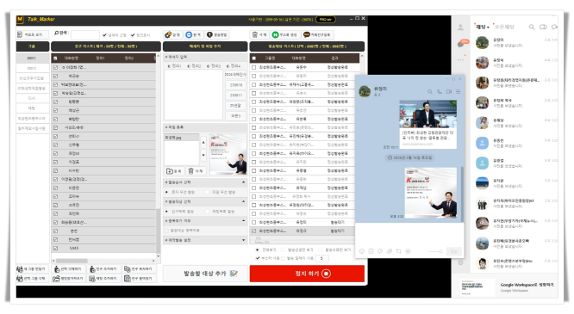The width and height of the screenshot is (574, 314).
Task: Click the red 정지 하기 stop button
Action: (307, 274)
